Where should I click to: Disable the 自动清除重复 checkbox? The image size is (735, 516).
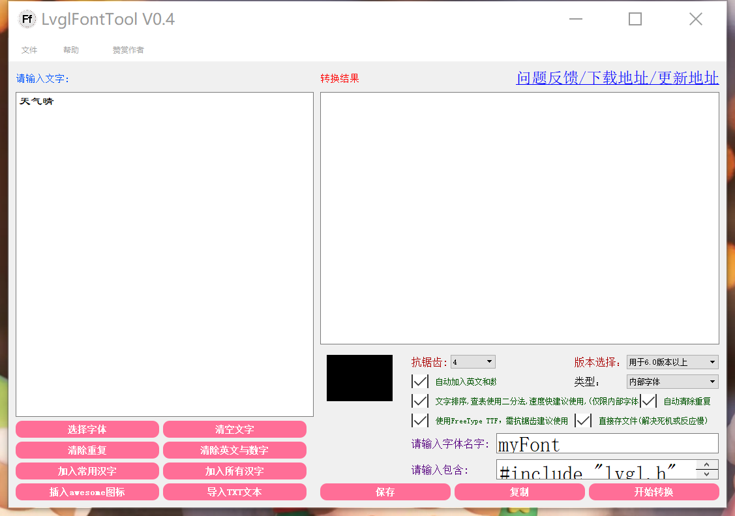tap(648, 401)
